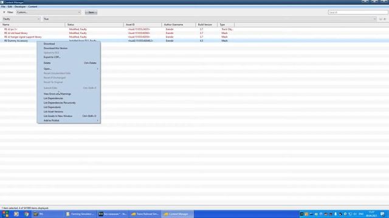
Task: Click the ENG language indicator
Action: click(361, 214)
